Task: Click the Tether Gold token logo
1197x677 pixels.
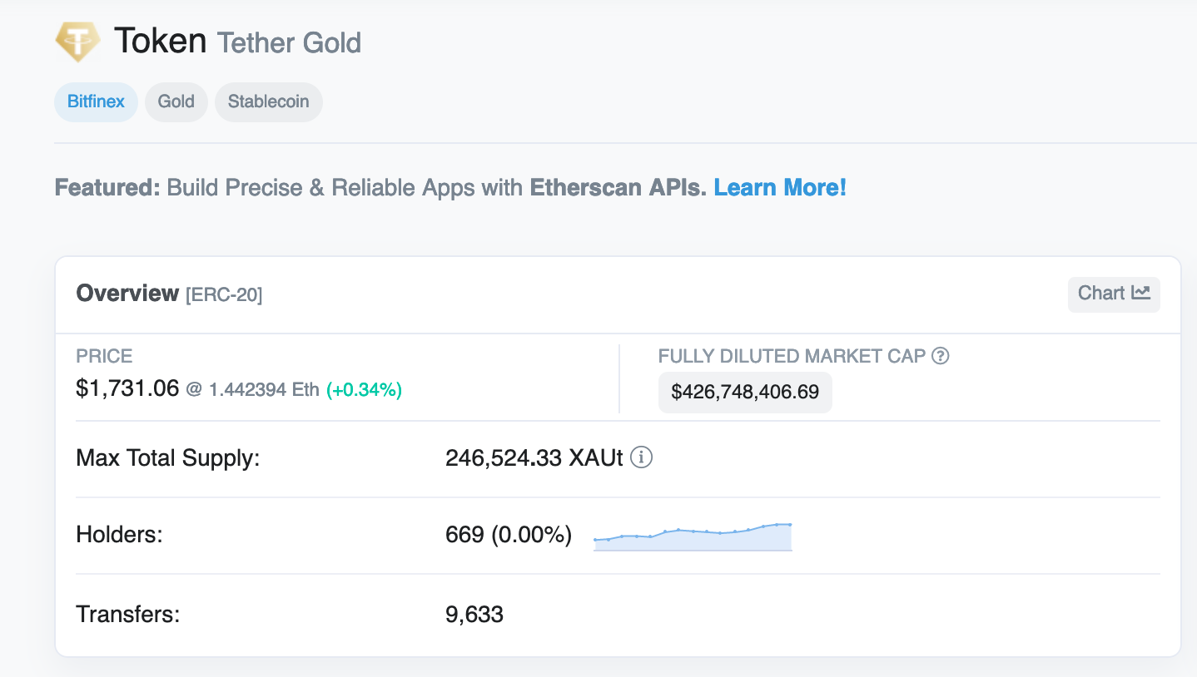Action: tap(77, 41)
